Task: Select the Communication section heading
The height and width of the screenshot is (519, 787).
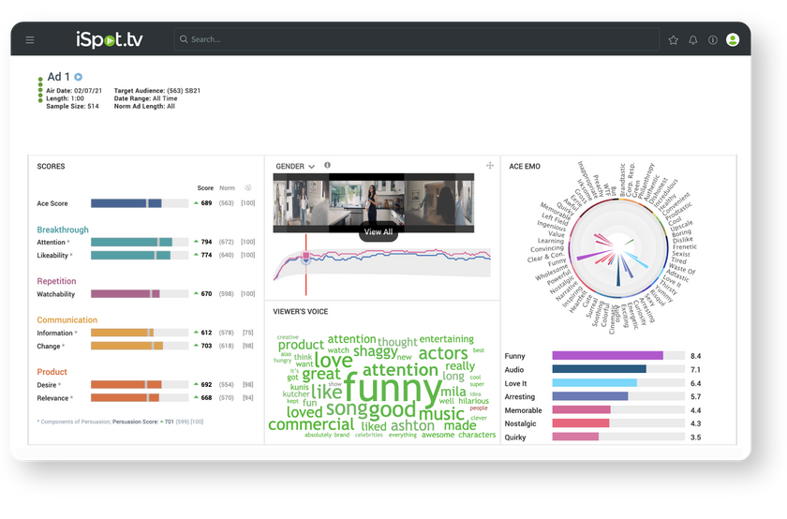Action: pyautogui.click(x=67, y=319)
